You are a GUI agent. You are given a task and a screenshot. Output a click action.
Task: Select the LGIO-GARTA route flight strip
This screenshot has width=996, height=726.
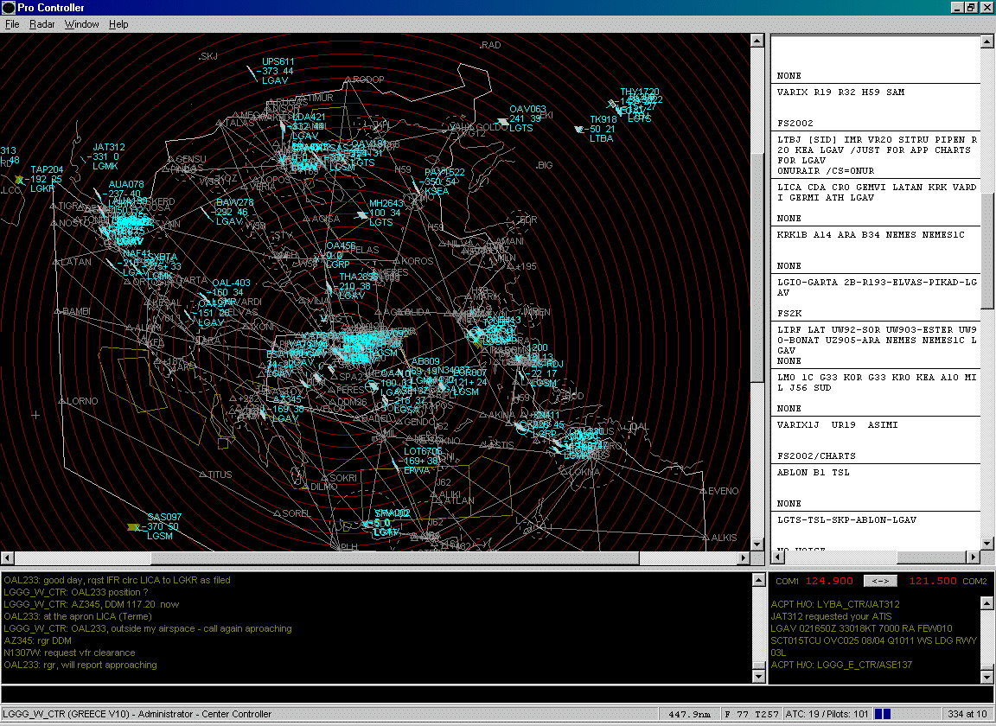click(x=875, y=298)
